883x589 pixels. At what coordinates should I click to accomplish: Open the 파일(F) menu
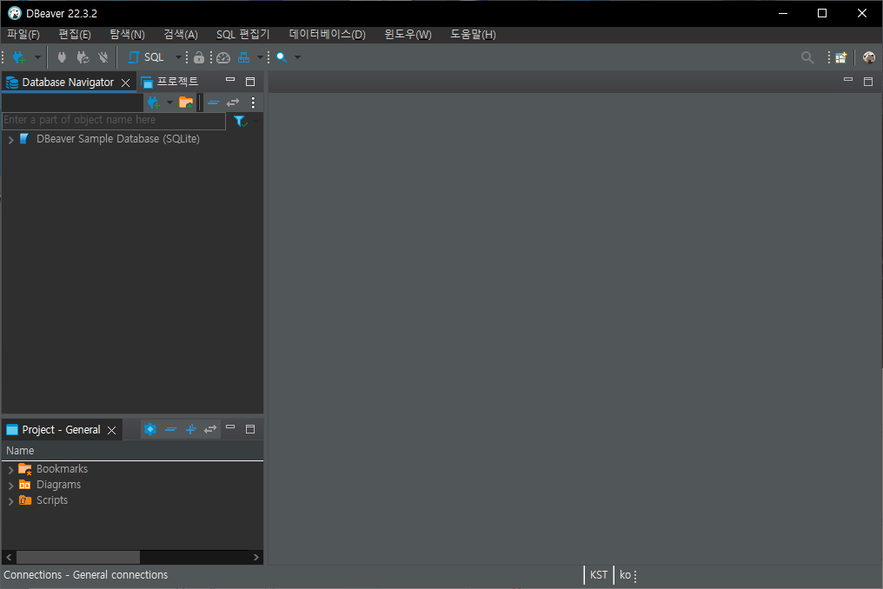tap(23, 35)
